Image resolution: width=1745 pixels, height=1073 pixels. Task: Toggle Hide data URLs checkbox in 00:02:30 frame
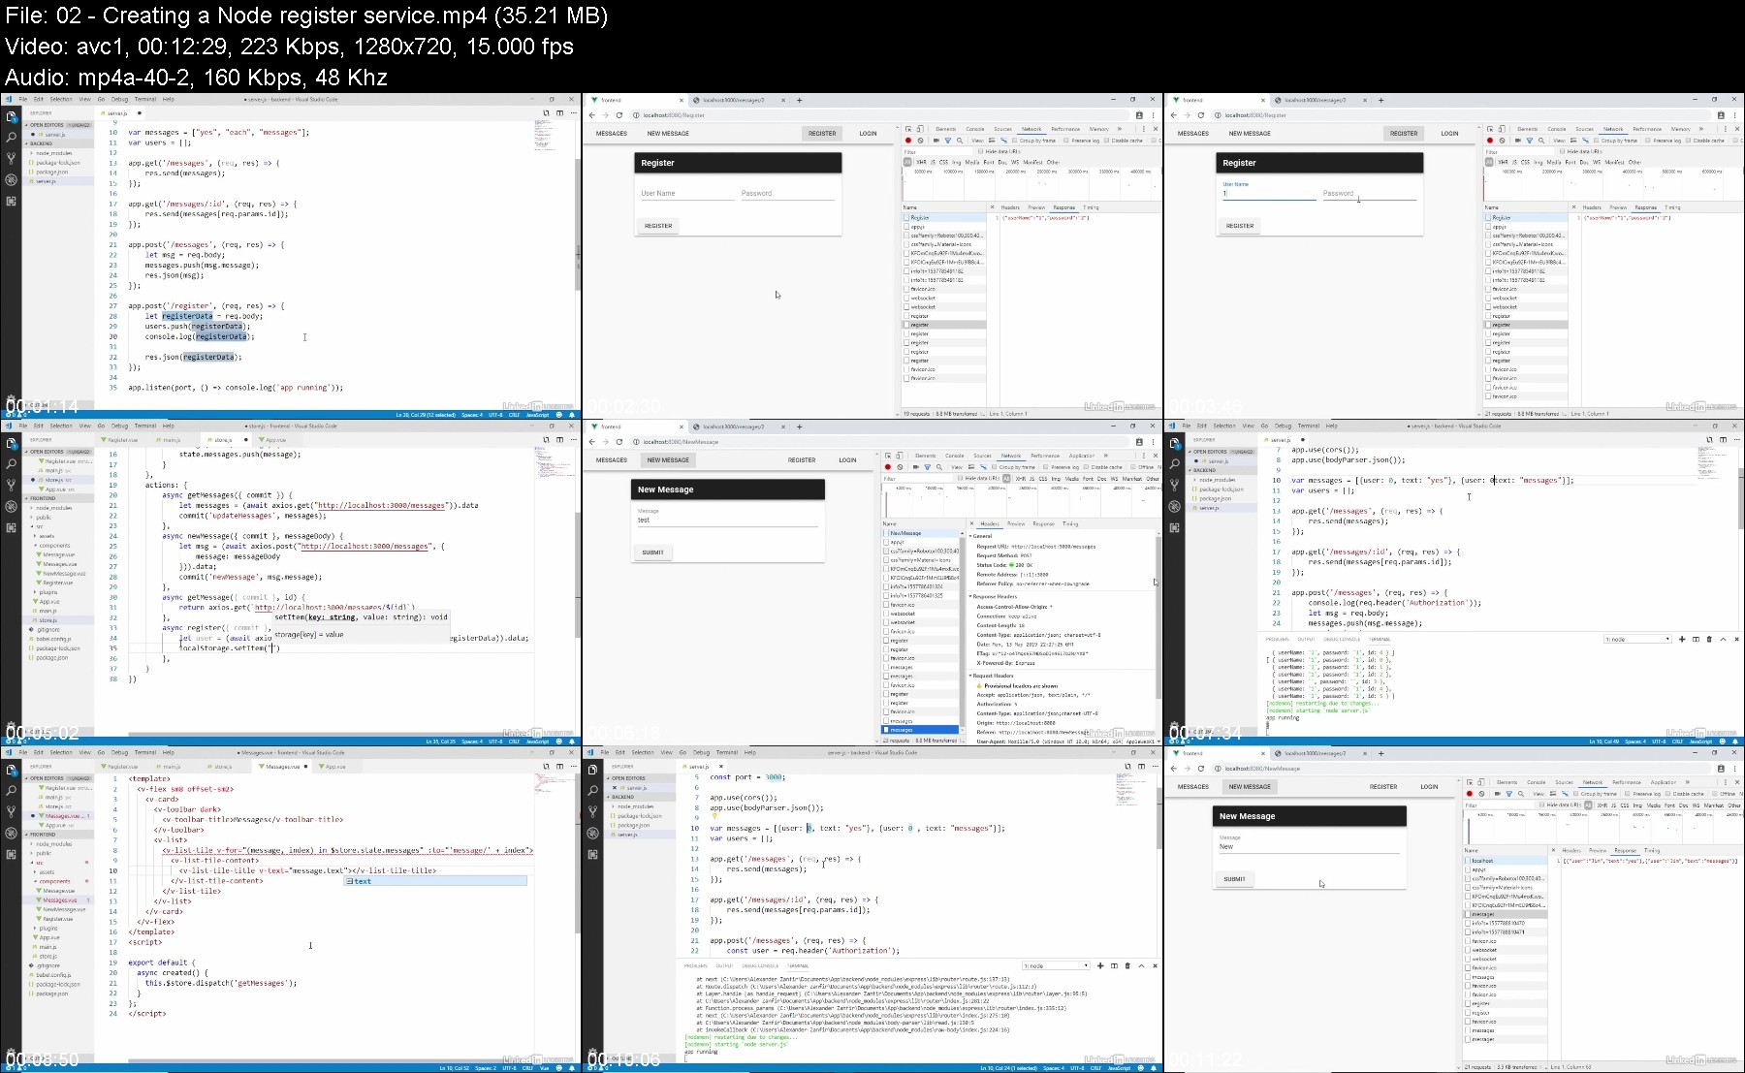(x=980, y=151)
